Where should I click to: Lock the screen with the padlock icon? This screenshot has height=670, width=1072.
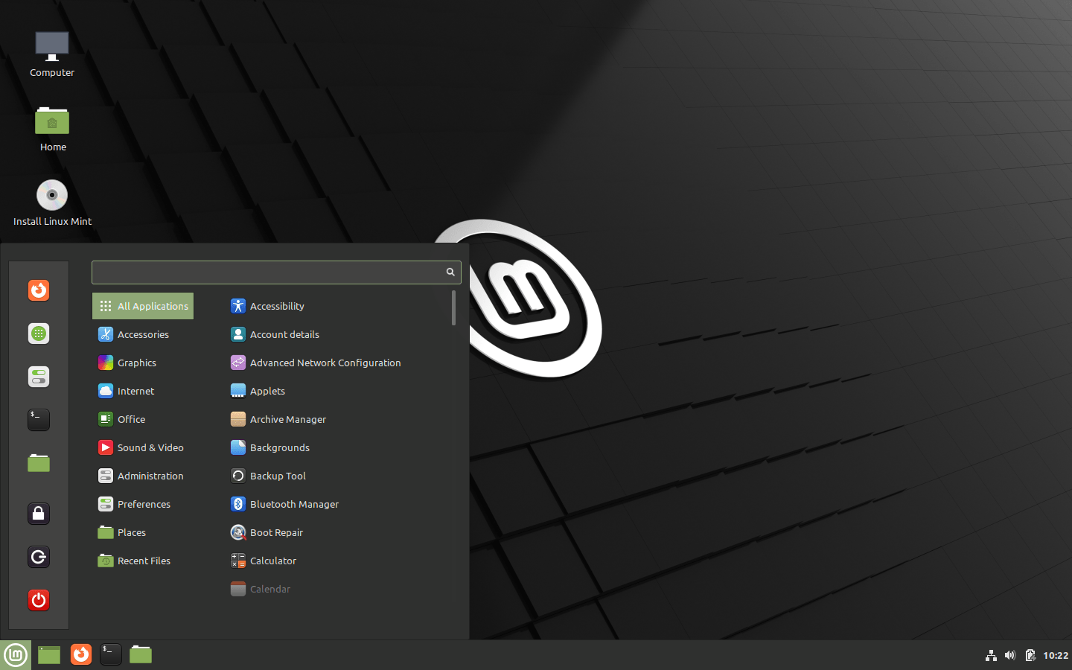click(x=39, y=513)
